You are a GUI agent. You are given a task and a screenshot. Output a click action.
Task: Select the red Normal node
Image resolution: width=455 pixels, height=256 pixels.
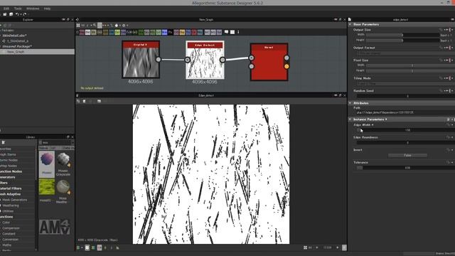click(269, 62)
